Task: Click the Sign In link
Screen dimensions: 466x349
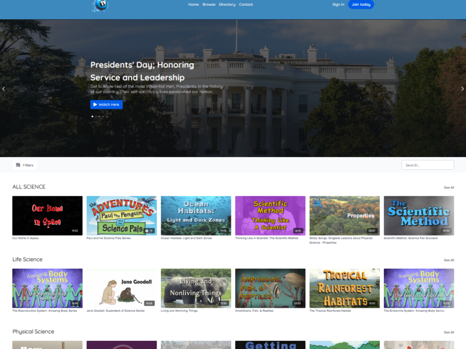Action: 338,5
